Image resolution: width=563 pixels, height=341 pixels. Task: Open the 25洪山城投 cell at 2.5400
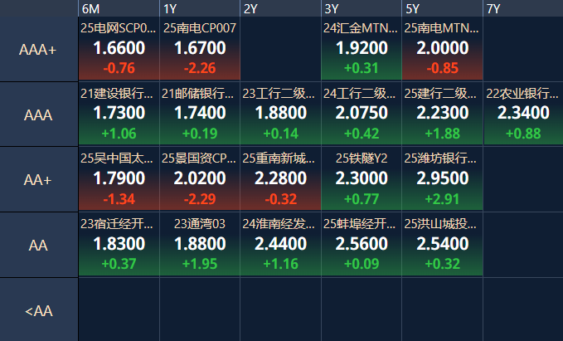coord(442,244)
